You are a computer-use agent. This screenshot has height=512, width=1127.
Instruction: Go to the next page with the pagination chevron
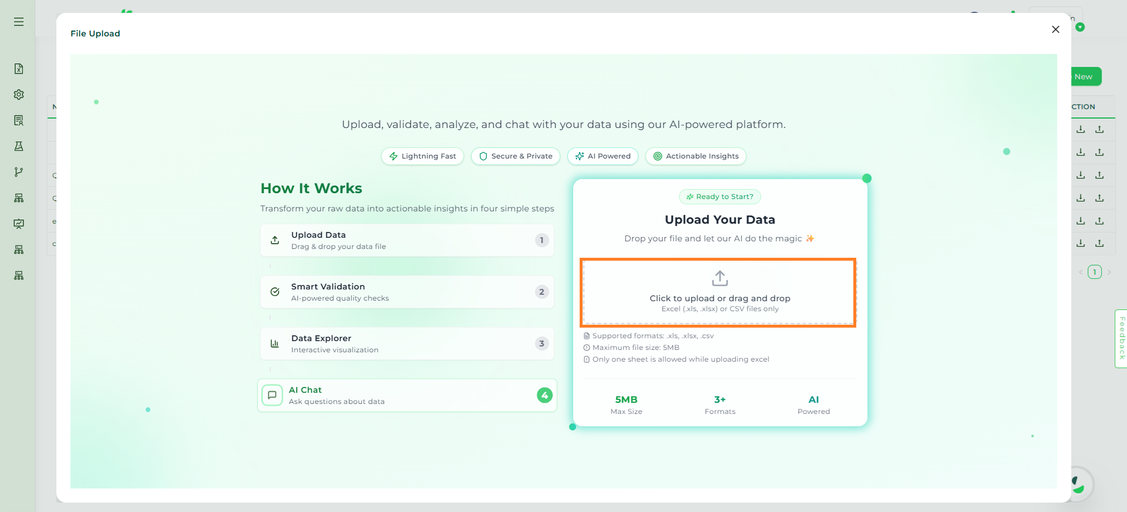1109,272
